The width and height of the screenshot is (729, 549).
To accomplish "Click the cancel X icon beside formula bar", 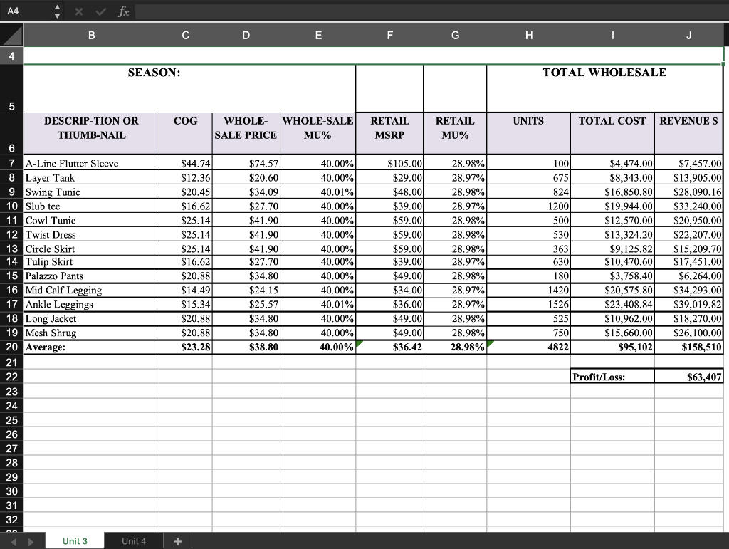I will pos(78,11).
